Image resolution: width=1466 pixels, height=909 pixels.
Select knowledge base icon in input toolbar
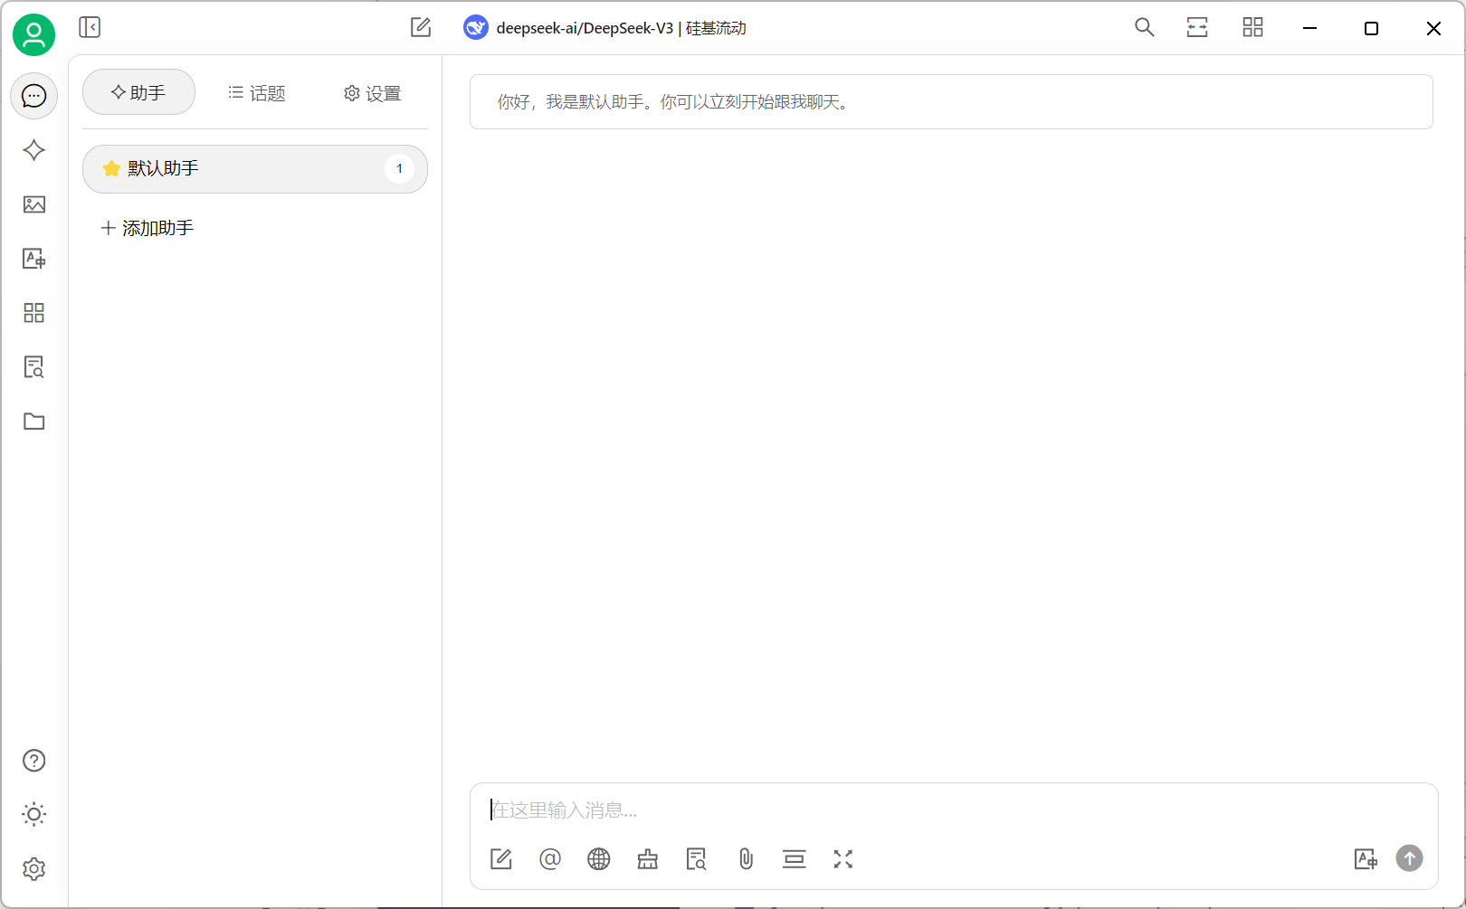click(697, 859)
